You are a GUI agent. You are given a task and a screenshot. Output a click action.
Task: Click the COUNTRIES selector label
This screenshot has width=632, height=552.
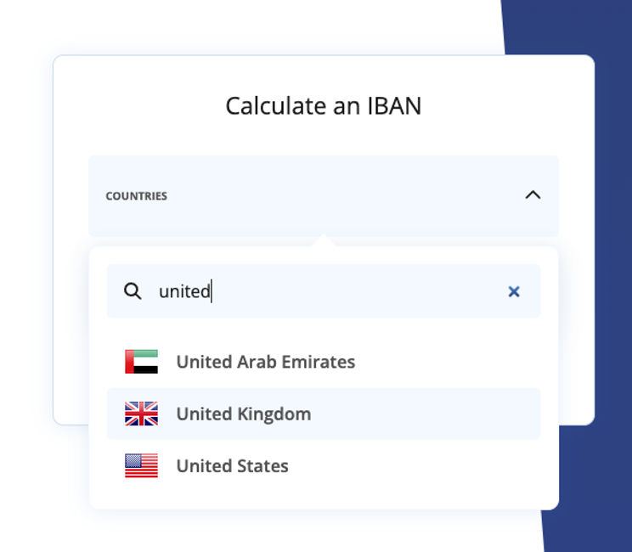coord(136,196)
